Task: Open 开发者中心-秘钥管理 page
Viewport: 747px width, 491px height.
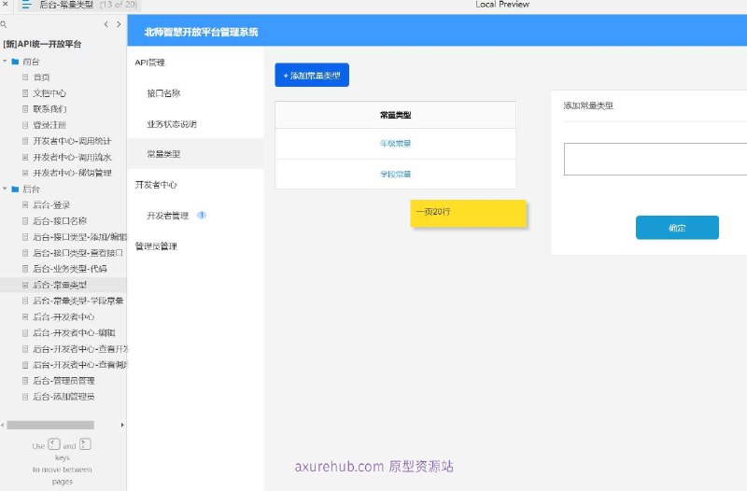Action: (x=72, y=173)
